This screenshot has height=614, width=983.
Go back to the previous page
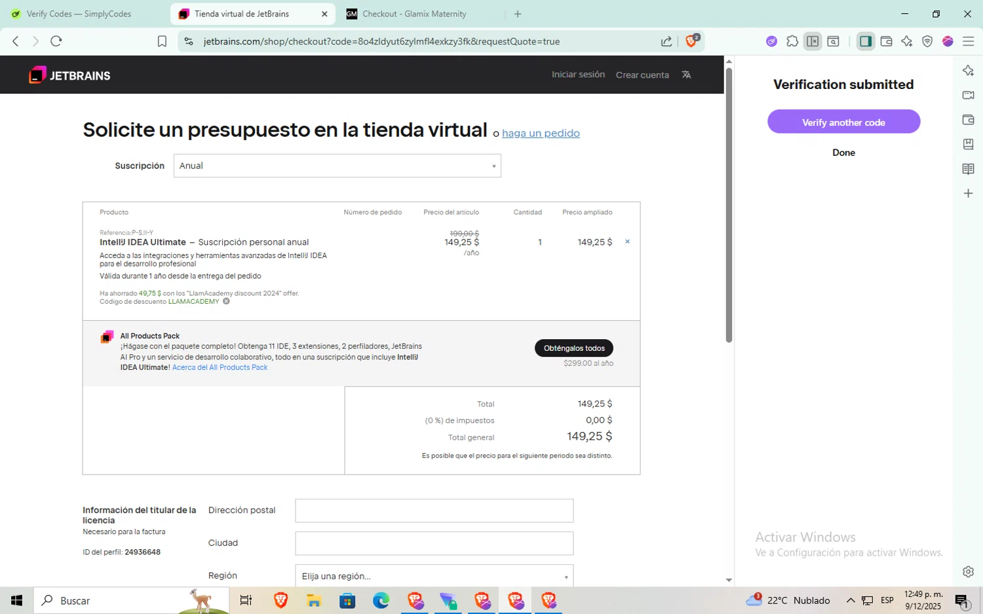[x=16, y=41]
